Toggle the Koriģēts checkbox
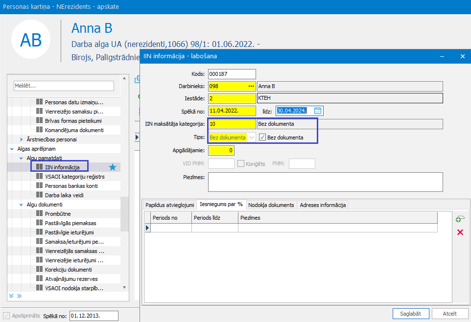Screen dimensions: 471x322 (240, 164)
